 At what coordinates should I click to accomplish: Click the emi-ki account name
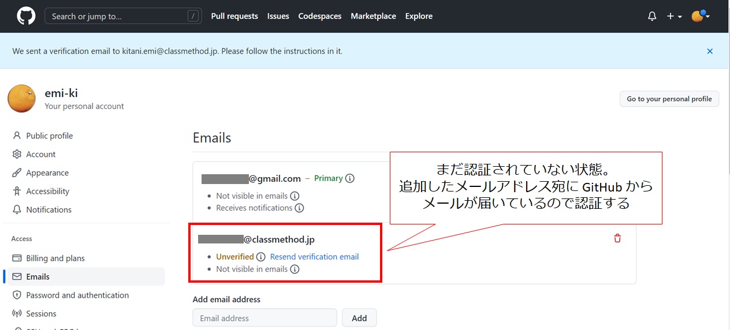[61, 93]
